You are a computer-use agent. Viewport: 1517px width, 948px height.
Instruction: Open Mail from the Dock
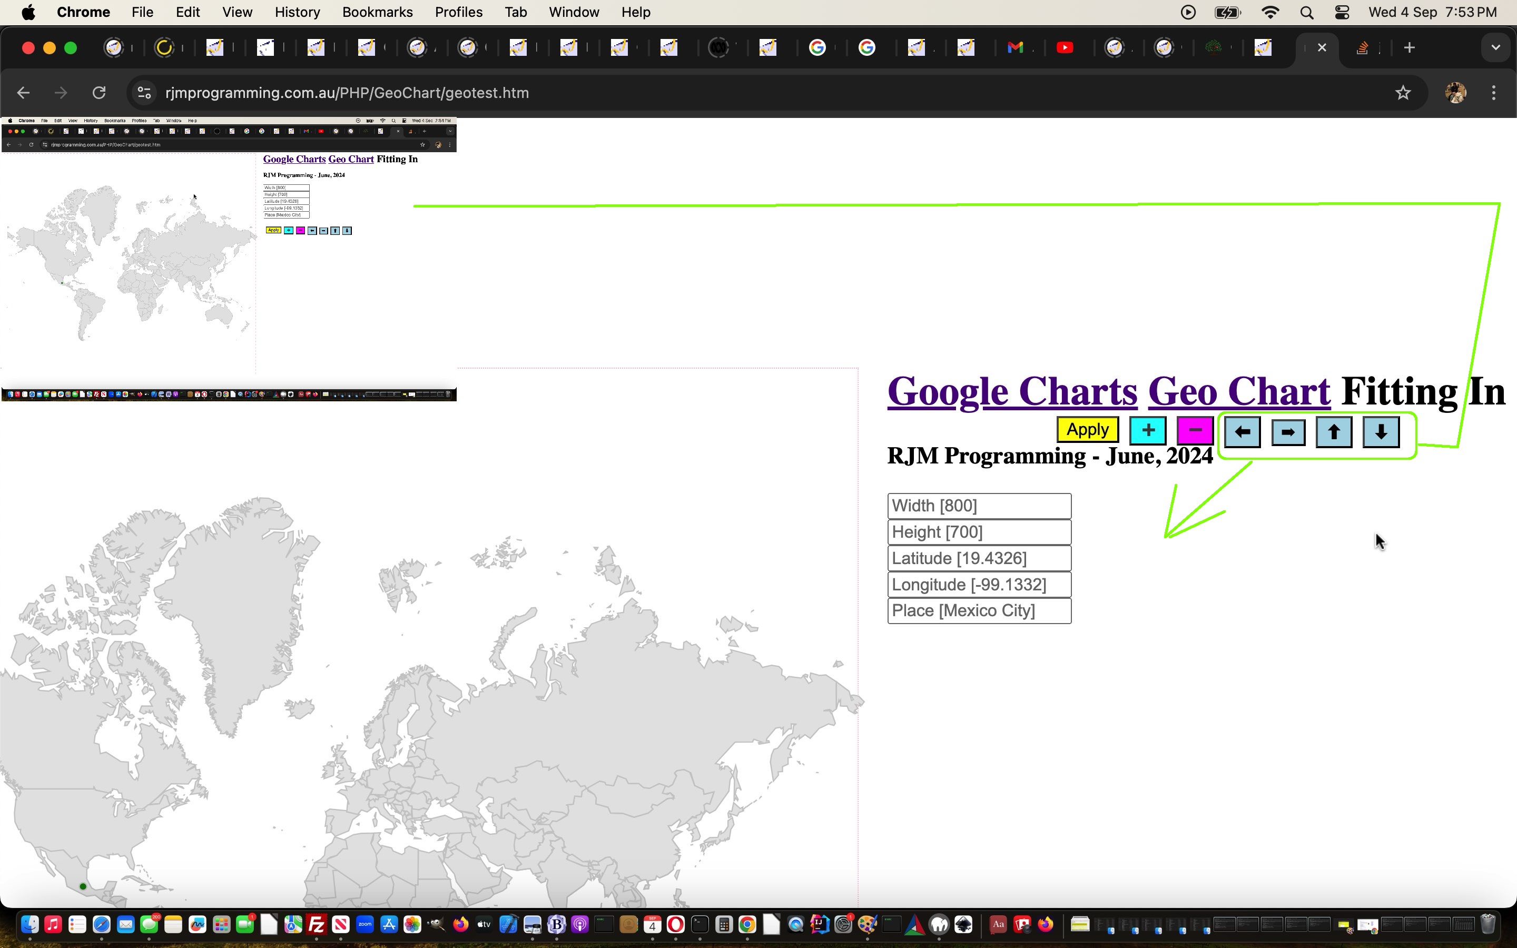[x=125, y=924]
